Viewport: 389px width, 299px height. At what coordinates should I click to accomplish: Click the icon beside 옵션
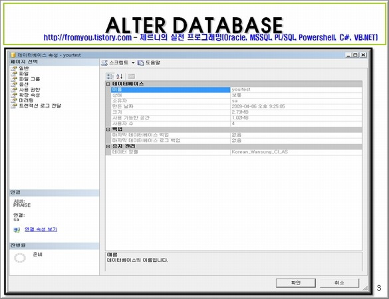click(14, 84)
